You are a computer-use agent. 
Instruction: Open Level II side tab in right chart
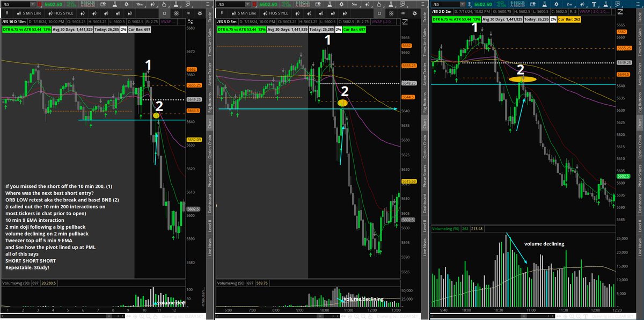(x=639, y=225)
